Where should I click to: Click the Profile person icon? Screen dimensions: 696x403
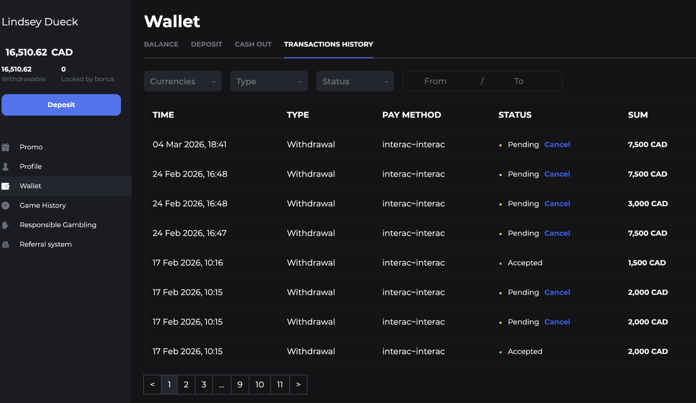point(6,167)
